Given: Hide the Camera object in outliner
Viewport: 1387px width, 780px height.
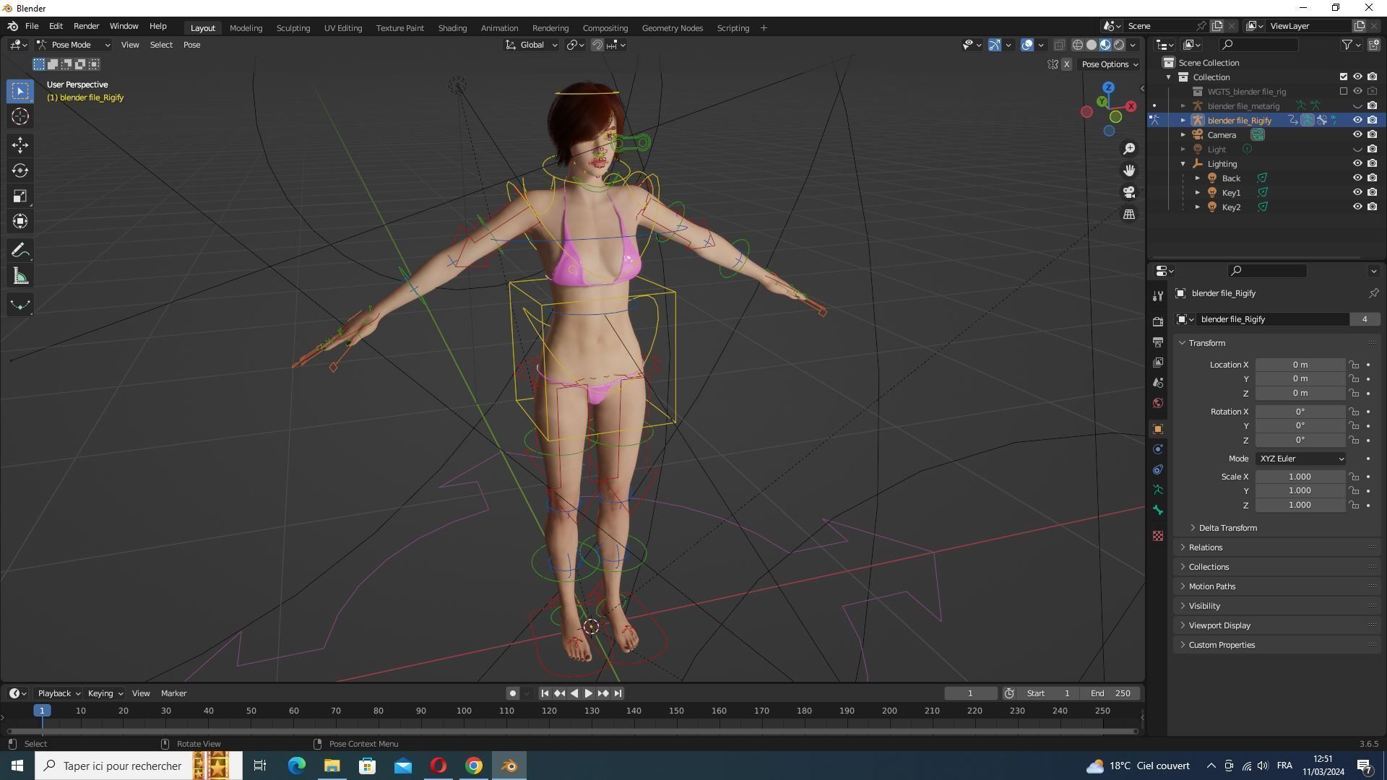Looking at the screenshot, I should click(x=1357, y=134).
